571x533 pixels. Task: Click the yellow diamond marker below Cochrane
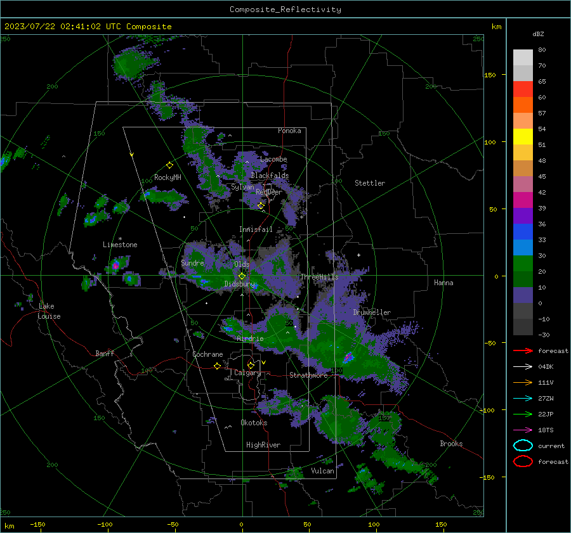(217, 366)
